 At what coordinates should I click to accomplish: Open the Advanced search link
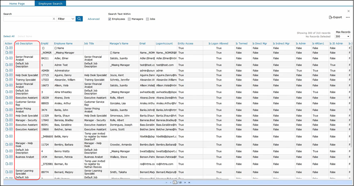(x=93, y=19)
